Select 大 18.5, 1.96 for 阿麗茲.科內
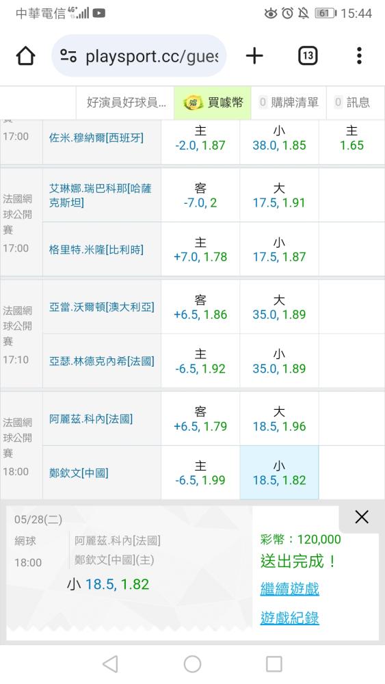This screenshot has width=385, height=684. click(x=279, y=419)
